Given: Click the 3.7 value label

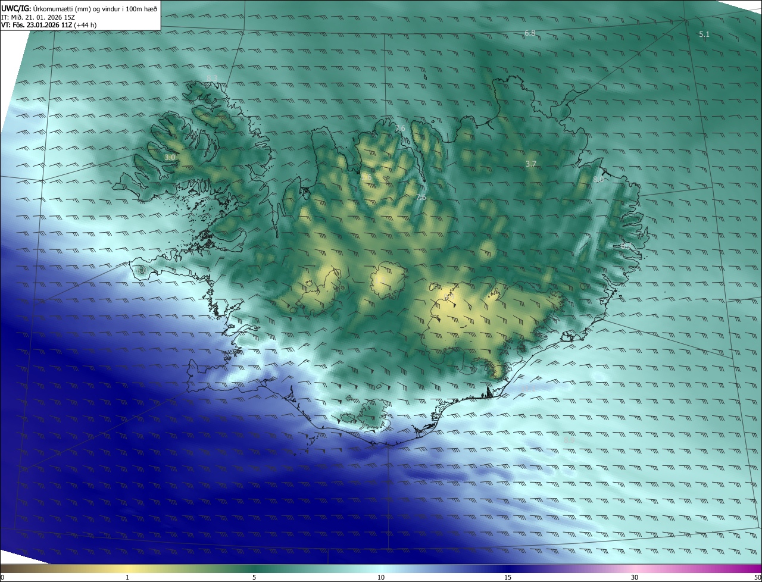Looking at the screenshot, I should 531,164.
